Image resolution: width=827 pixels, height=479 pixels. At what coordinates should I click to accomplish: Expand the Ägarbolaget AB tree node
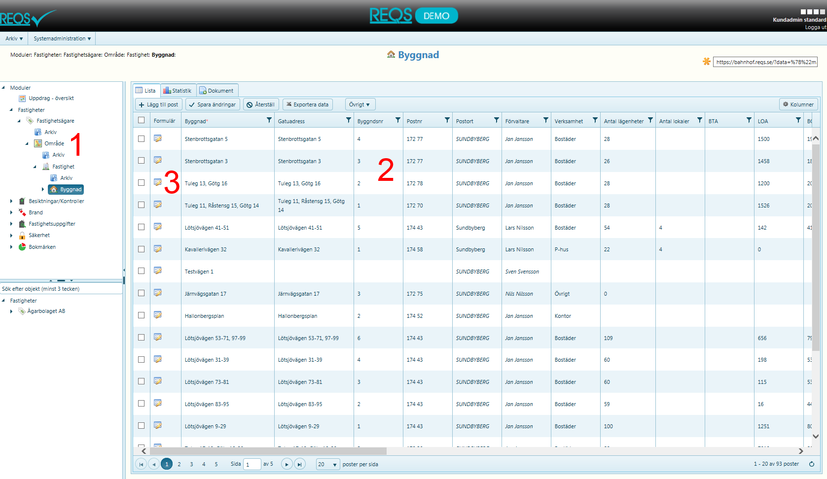(x=11, y=311)
